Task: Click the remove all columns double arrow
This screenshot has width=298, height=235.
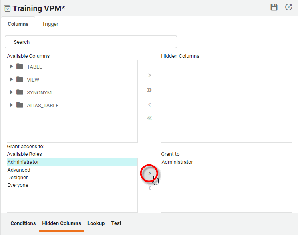Action: click(x=149, y=118)
